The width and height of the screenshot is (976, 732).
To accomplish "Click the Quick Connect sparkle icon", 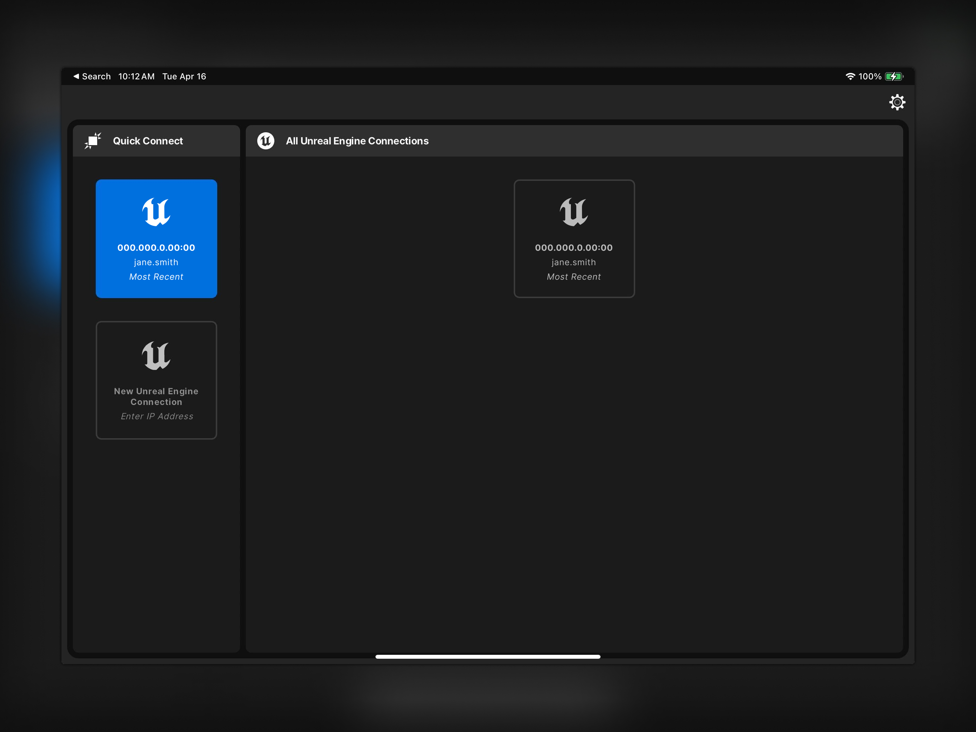I will click(93, 141).
